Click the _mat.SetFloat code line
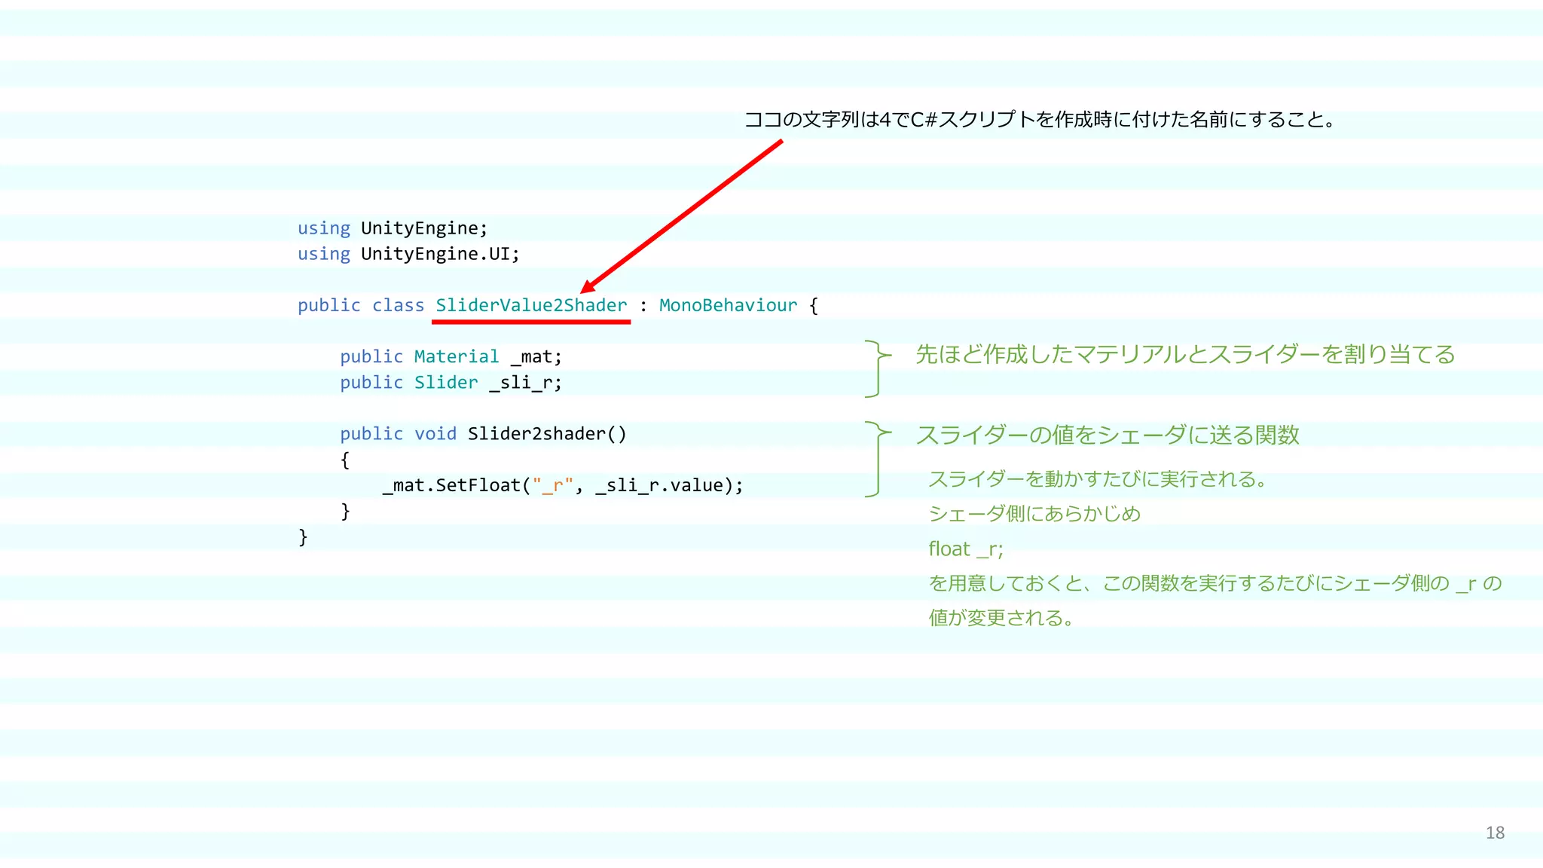This screenshot has width=1543, height=868. click(563, 485)
